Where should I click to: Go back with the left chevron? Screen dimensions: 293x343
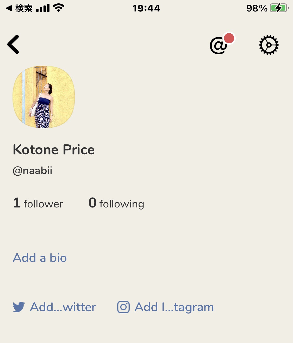click(13, 45)
